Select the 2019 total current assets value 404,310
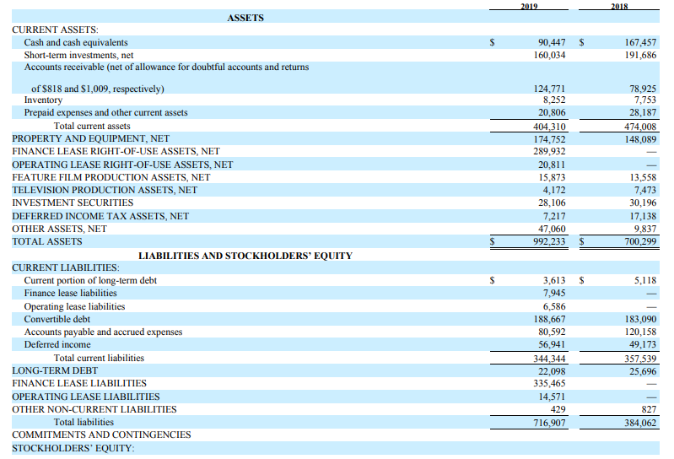The height and width of the screenshot is (459, 674). pyautogui.click(x=550, y=127)
